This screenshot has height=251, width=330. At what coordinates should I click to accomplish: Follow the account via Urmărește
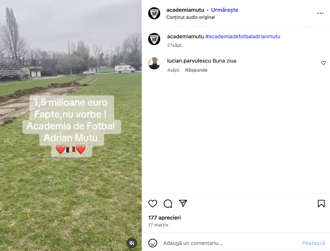(x=225, y=10)
